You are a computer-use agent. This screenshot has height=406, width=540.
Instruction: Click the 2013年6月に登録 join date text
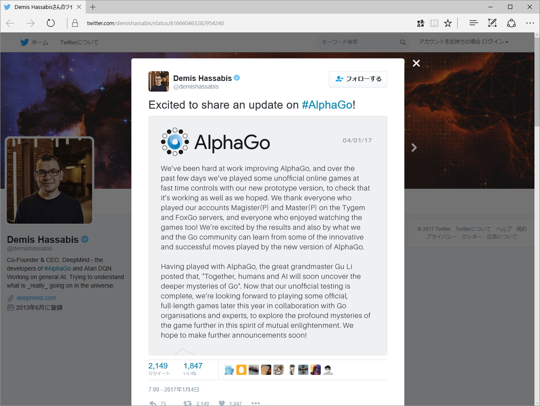click(x=39, y=307)
